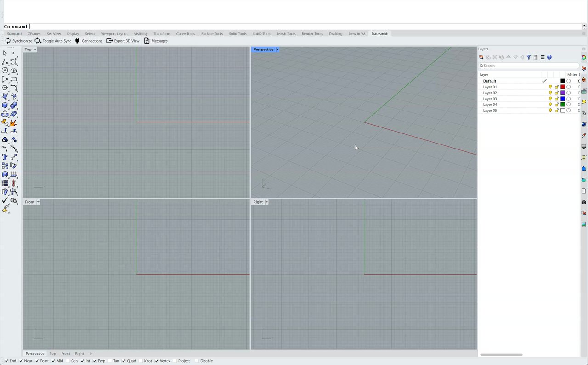Open the Perspective viewport title dropdown arrow

(x=277, y=50)
